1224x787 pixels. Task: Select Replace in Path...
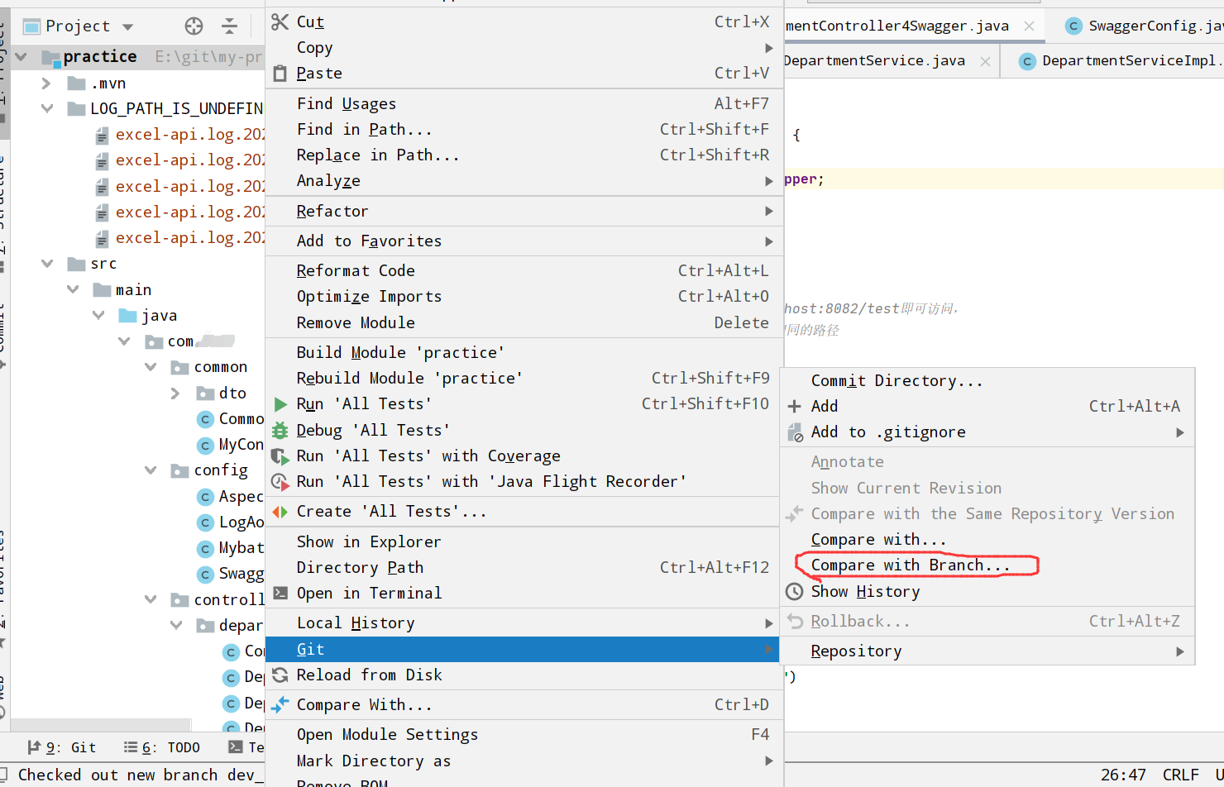[x=524, y=155]
